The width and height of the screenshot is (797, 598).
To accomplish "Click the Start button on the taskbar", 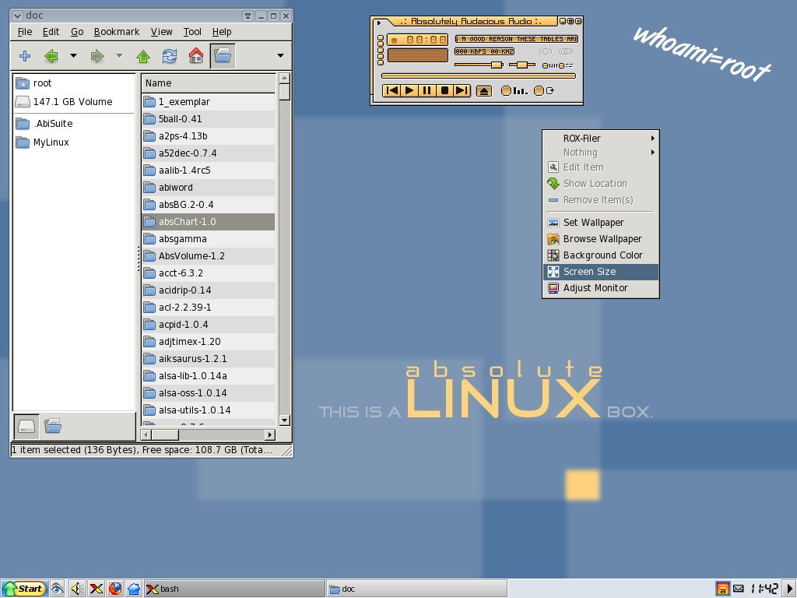I will click(x=24, y=589).
